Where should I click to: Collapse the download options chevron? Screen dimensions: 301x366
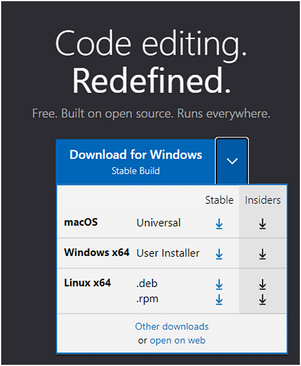[x=232, y=161]
